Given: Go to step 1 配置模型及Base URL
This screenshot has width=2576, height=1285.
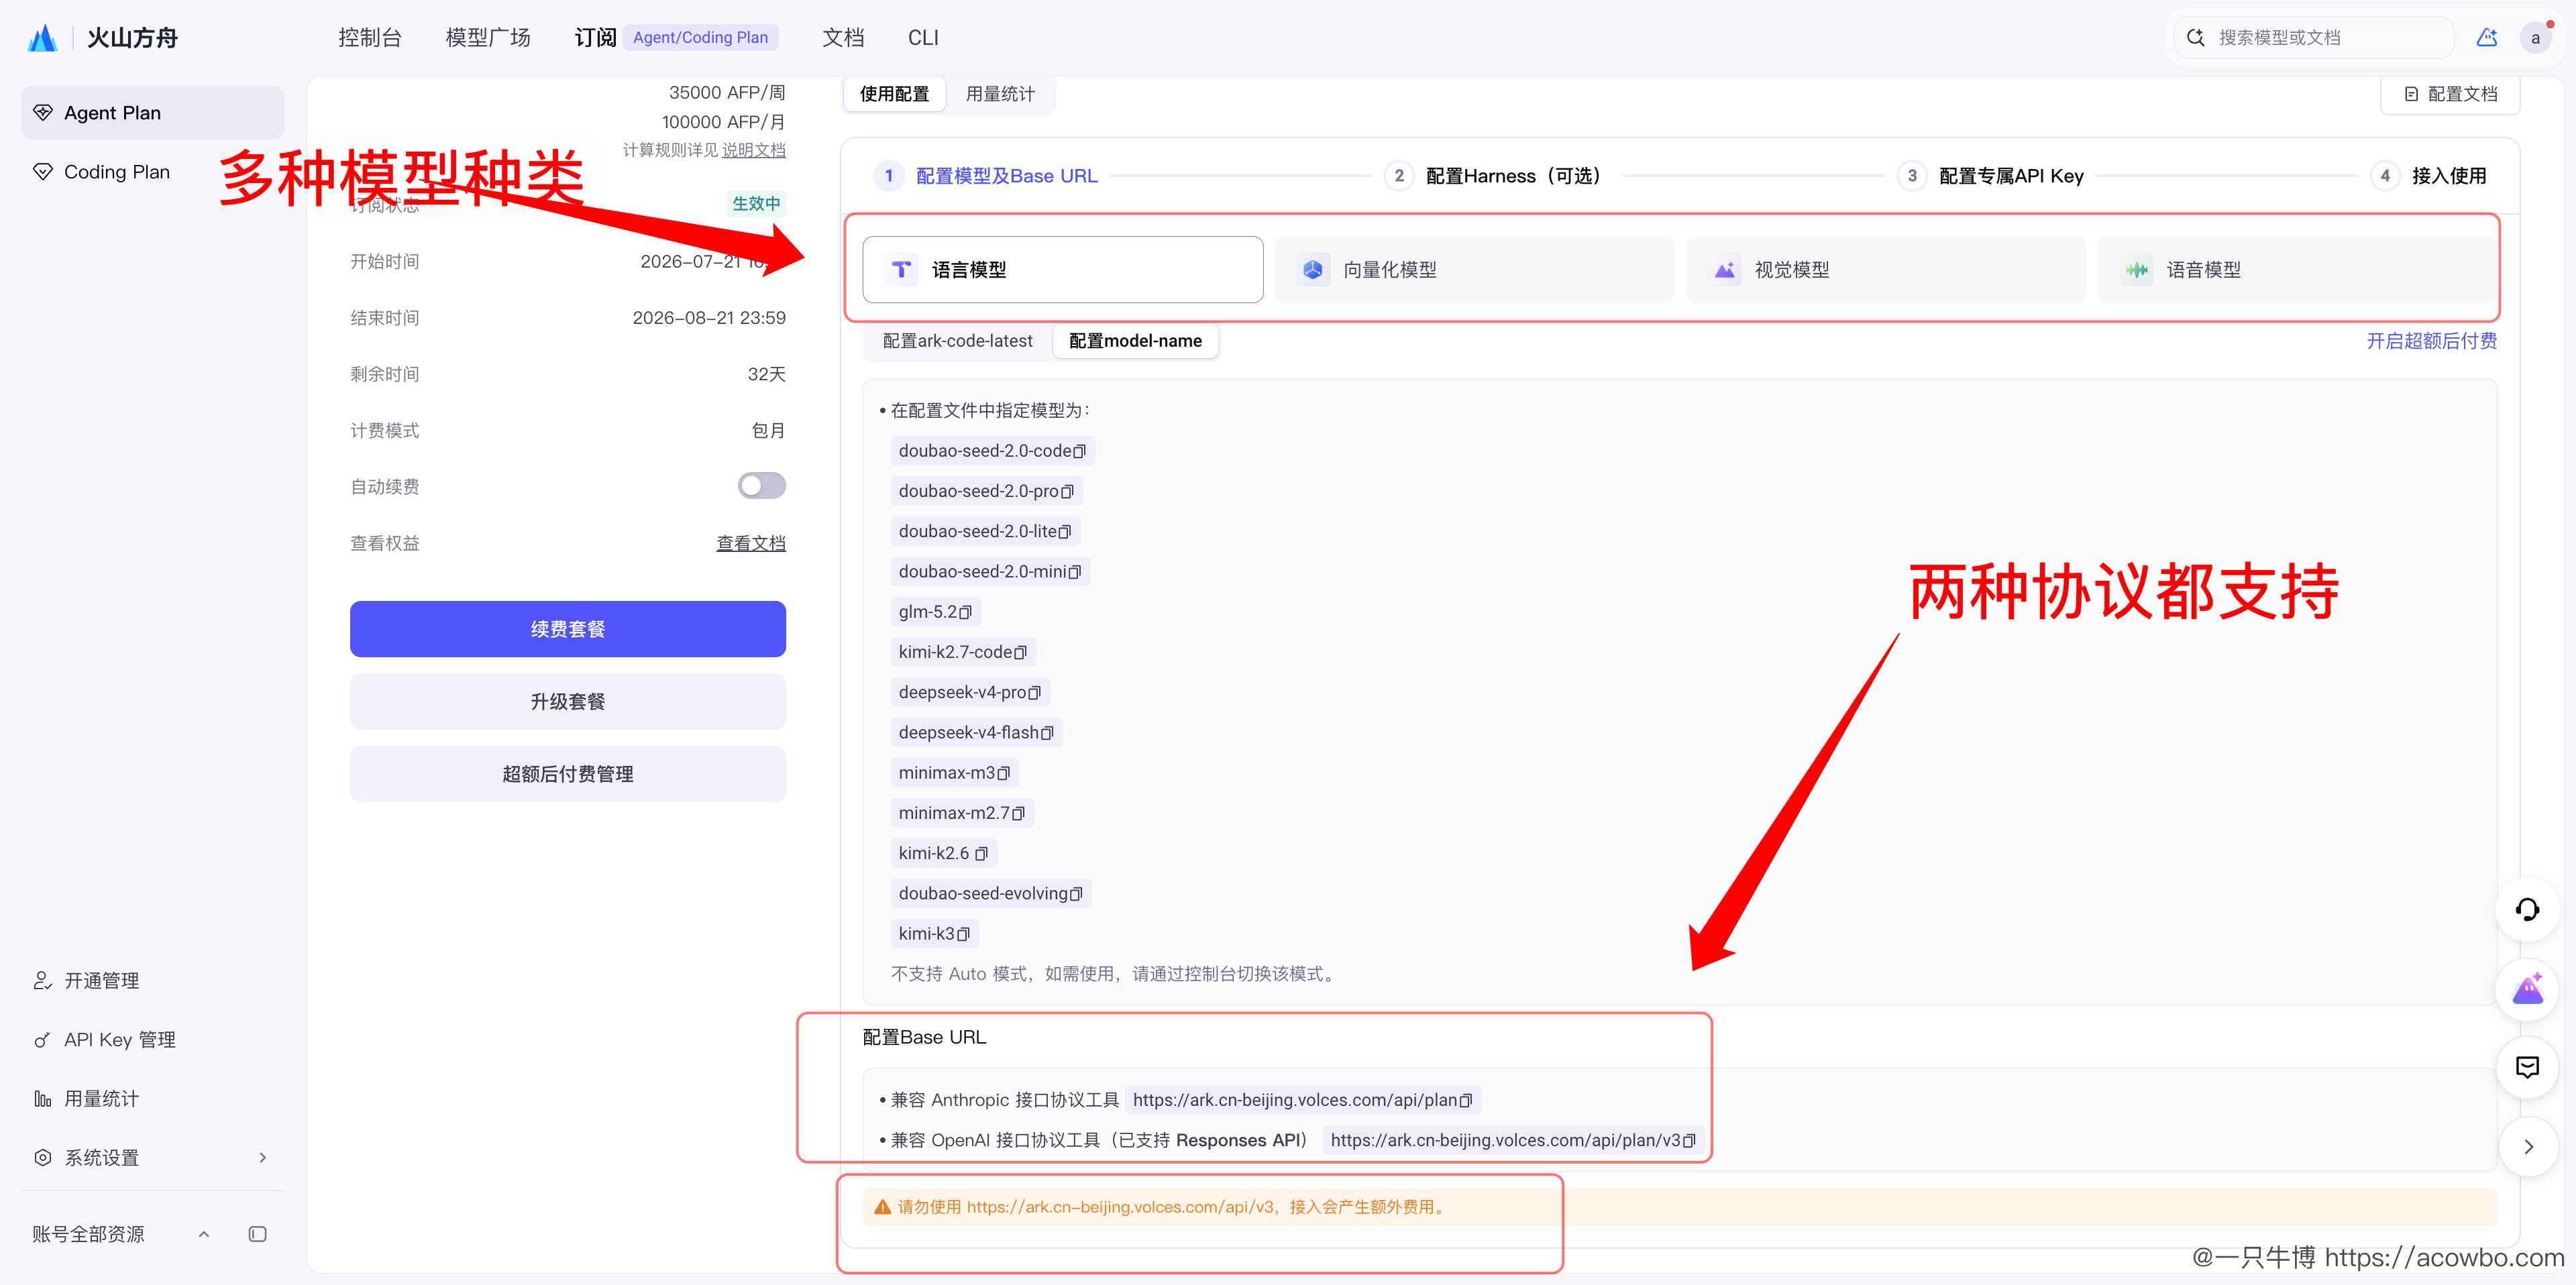Looking at the screenshot, I should coord(986,176).
